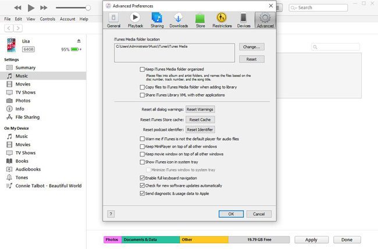Screen dimensions: 378x249
Task: Open the Store preferences tab icon
Action: tap(200, 19)
